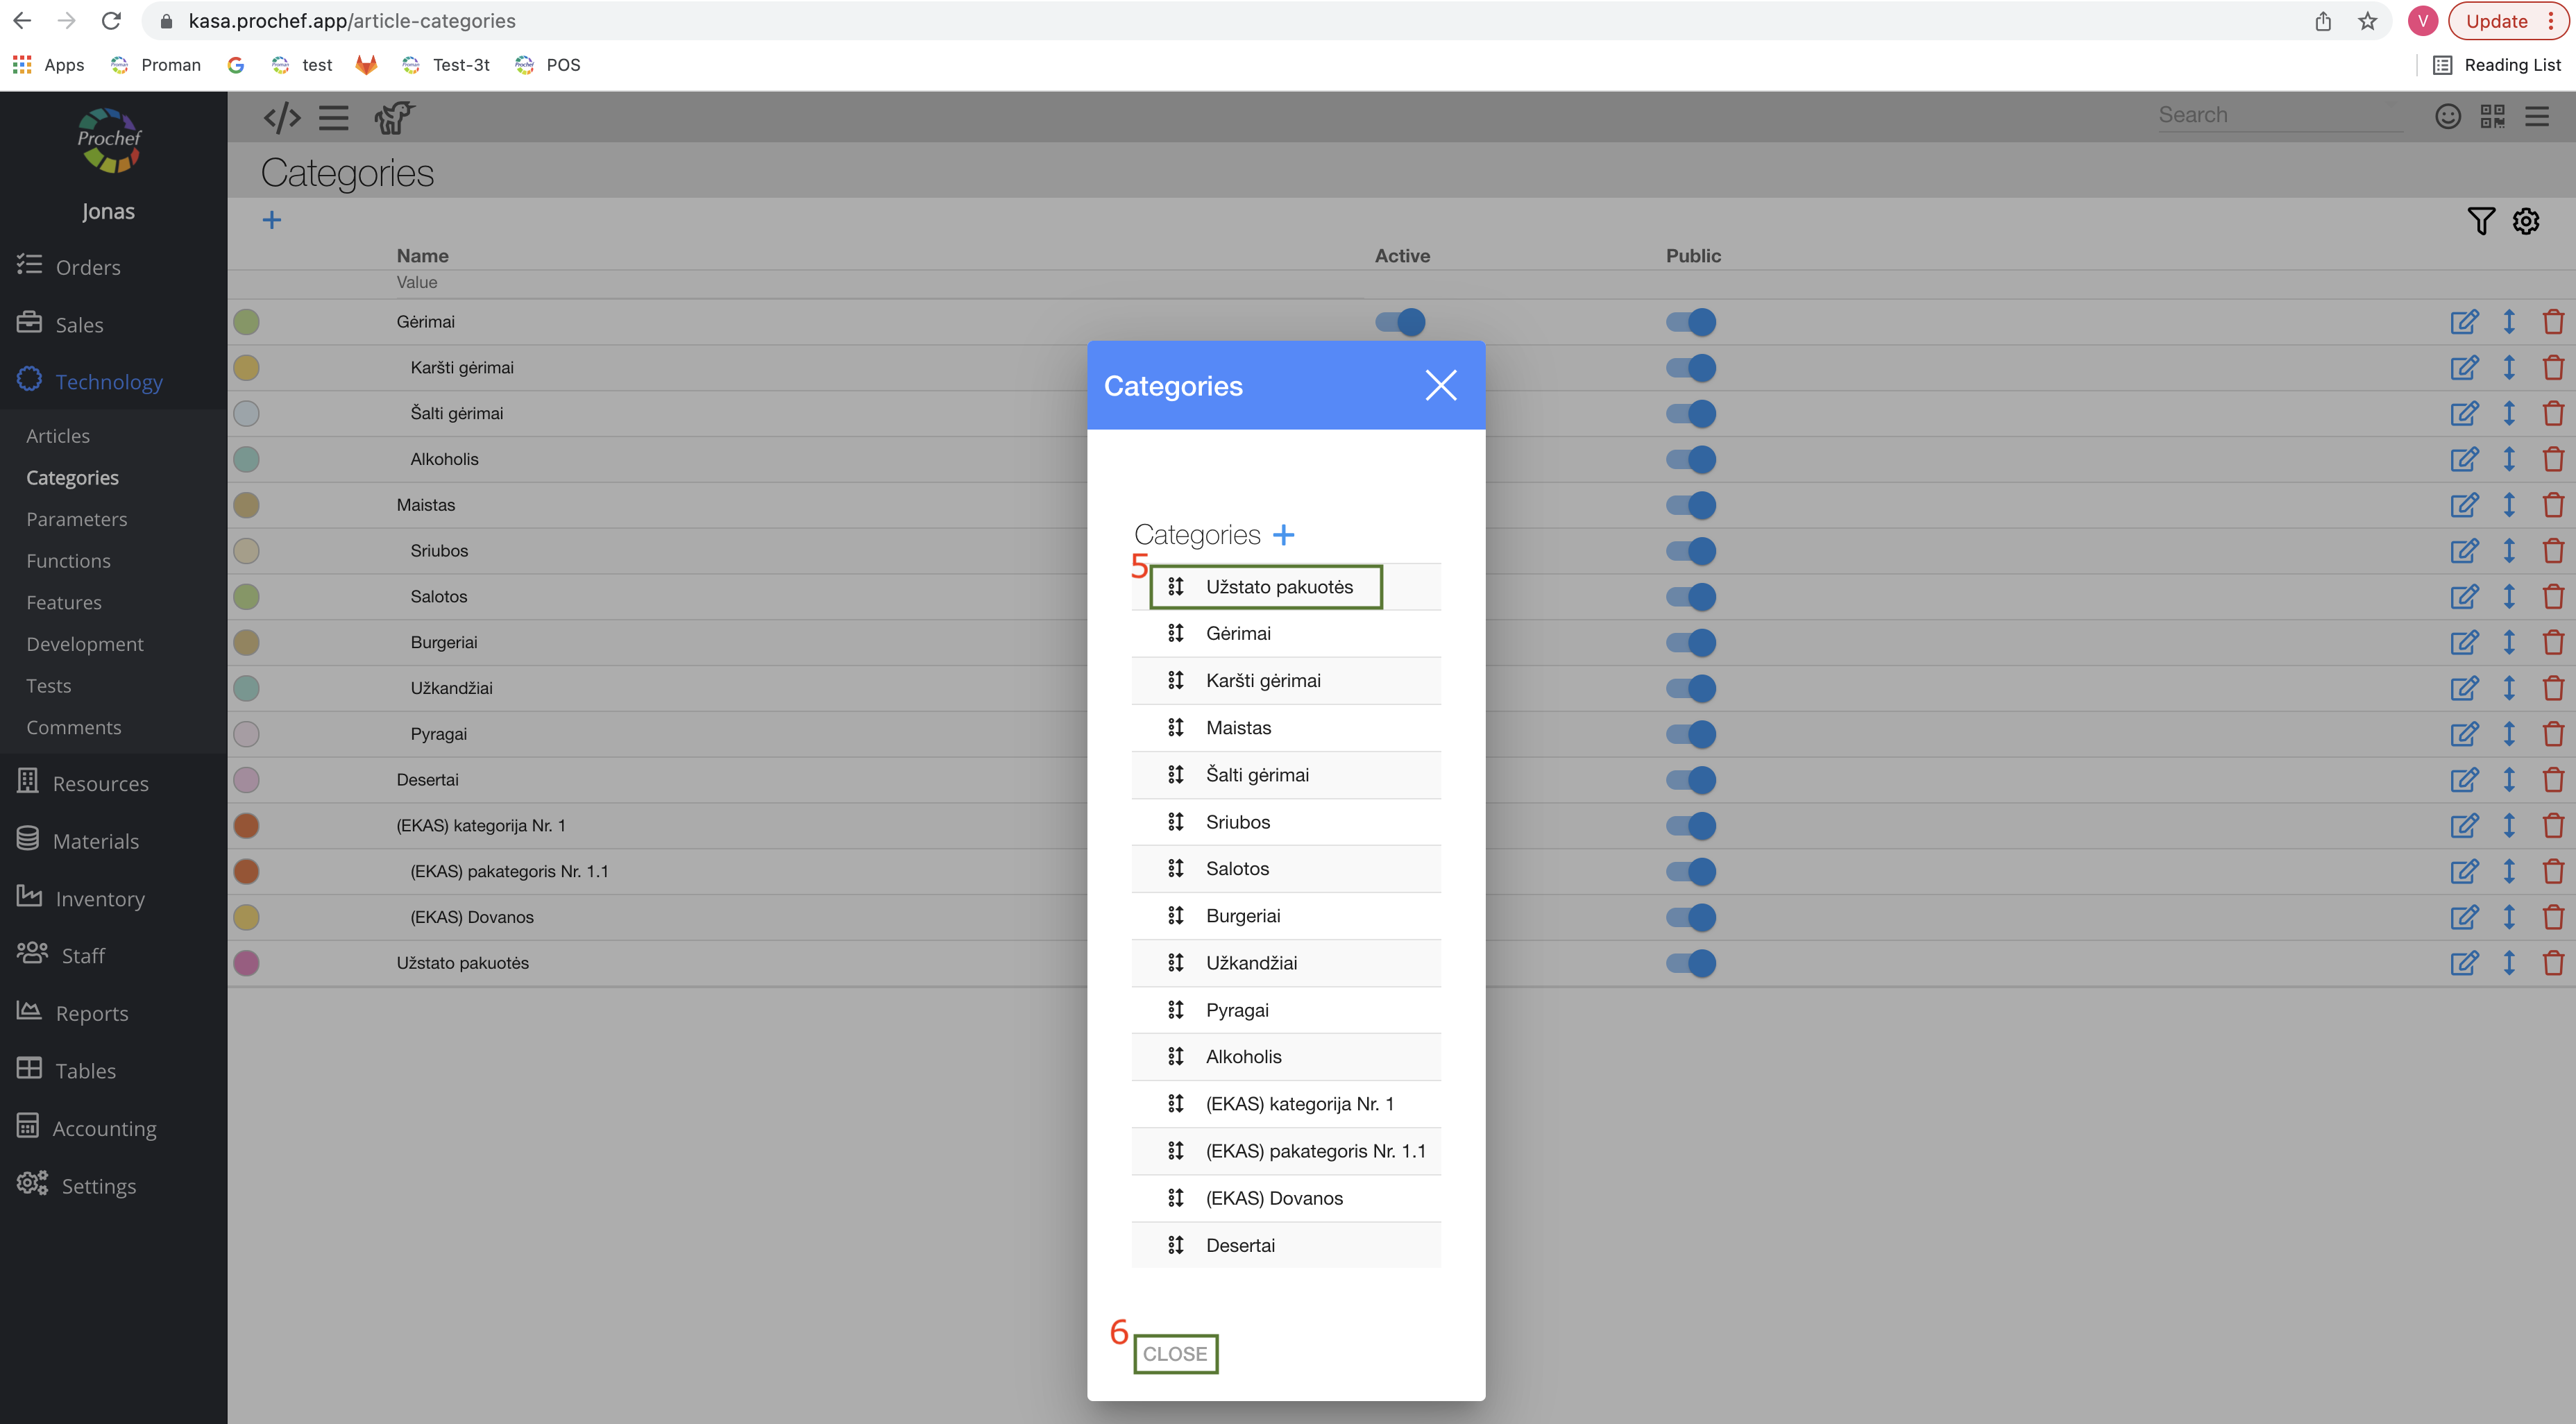Toggle Public switch for Užstato pakuotės row

point(1691,963)
